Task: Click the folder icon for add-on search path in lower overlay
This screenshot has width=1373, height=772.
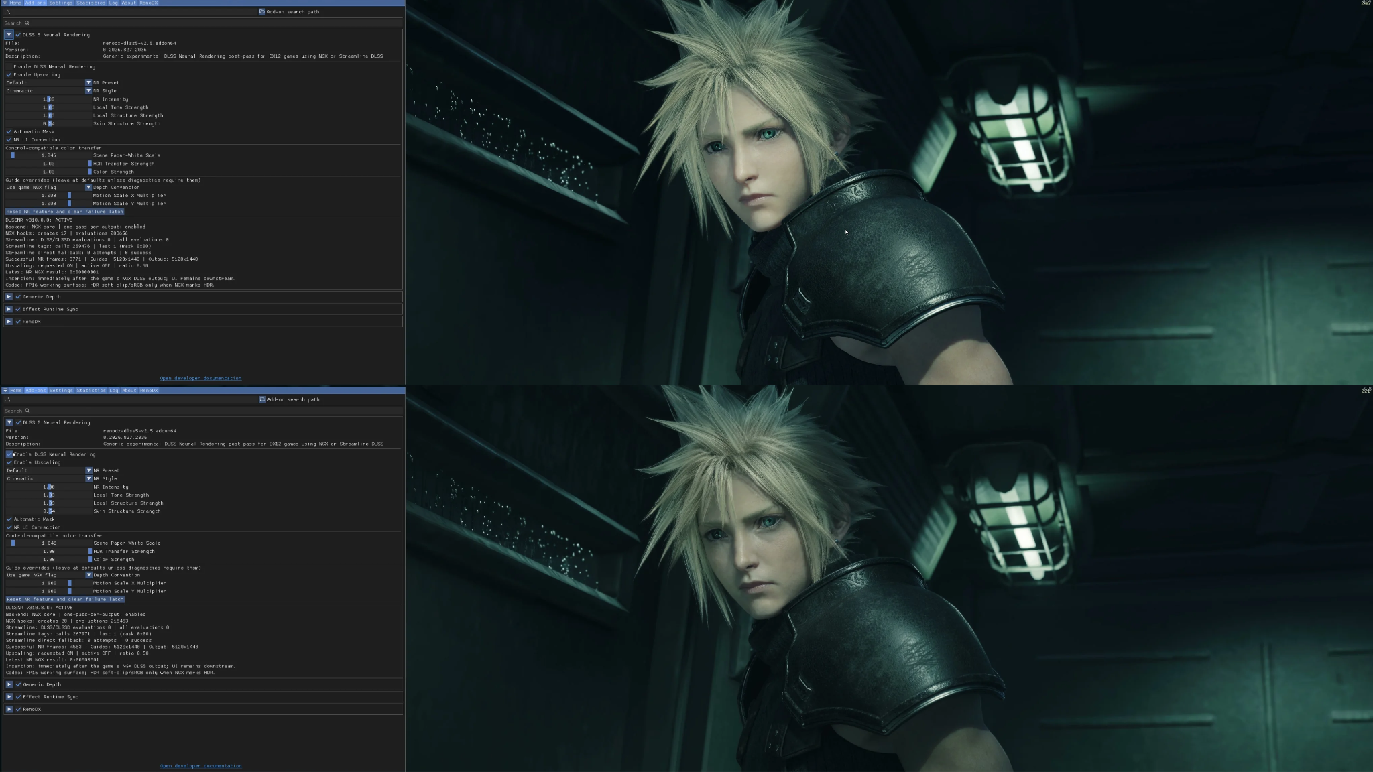Action: [262, 399]
